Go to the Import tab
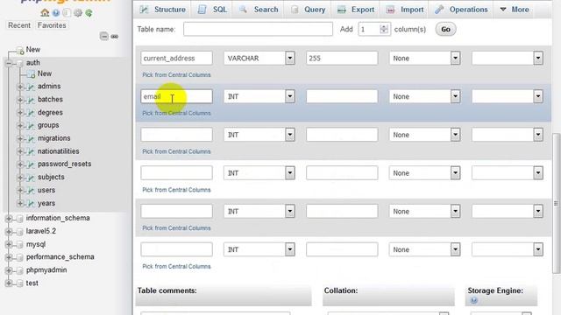This screenshot has width=561, height=315. point(405,10)
